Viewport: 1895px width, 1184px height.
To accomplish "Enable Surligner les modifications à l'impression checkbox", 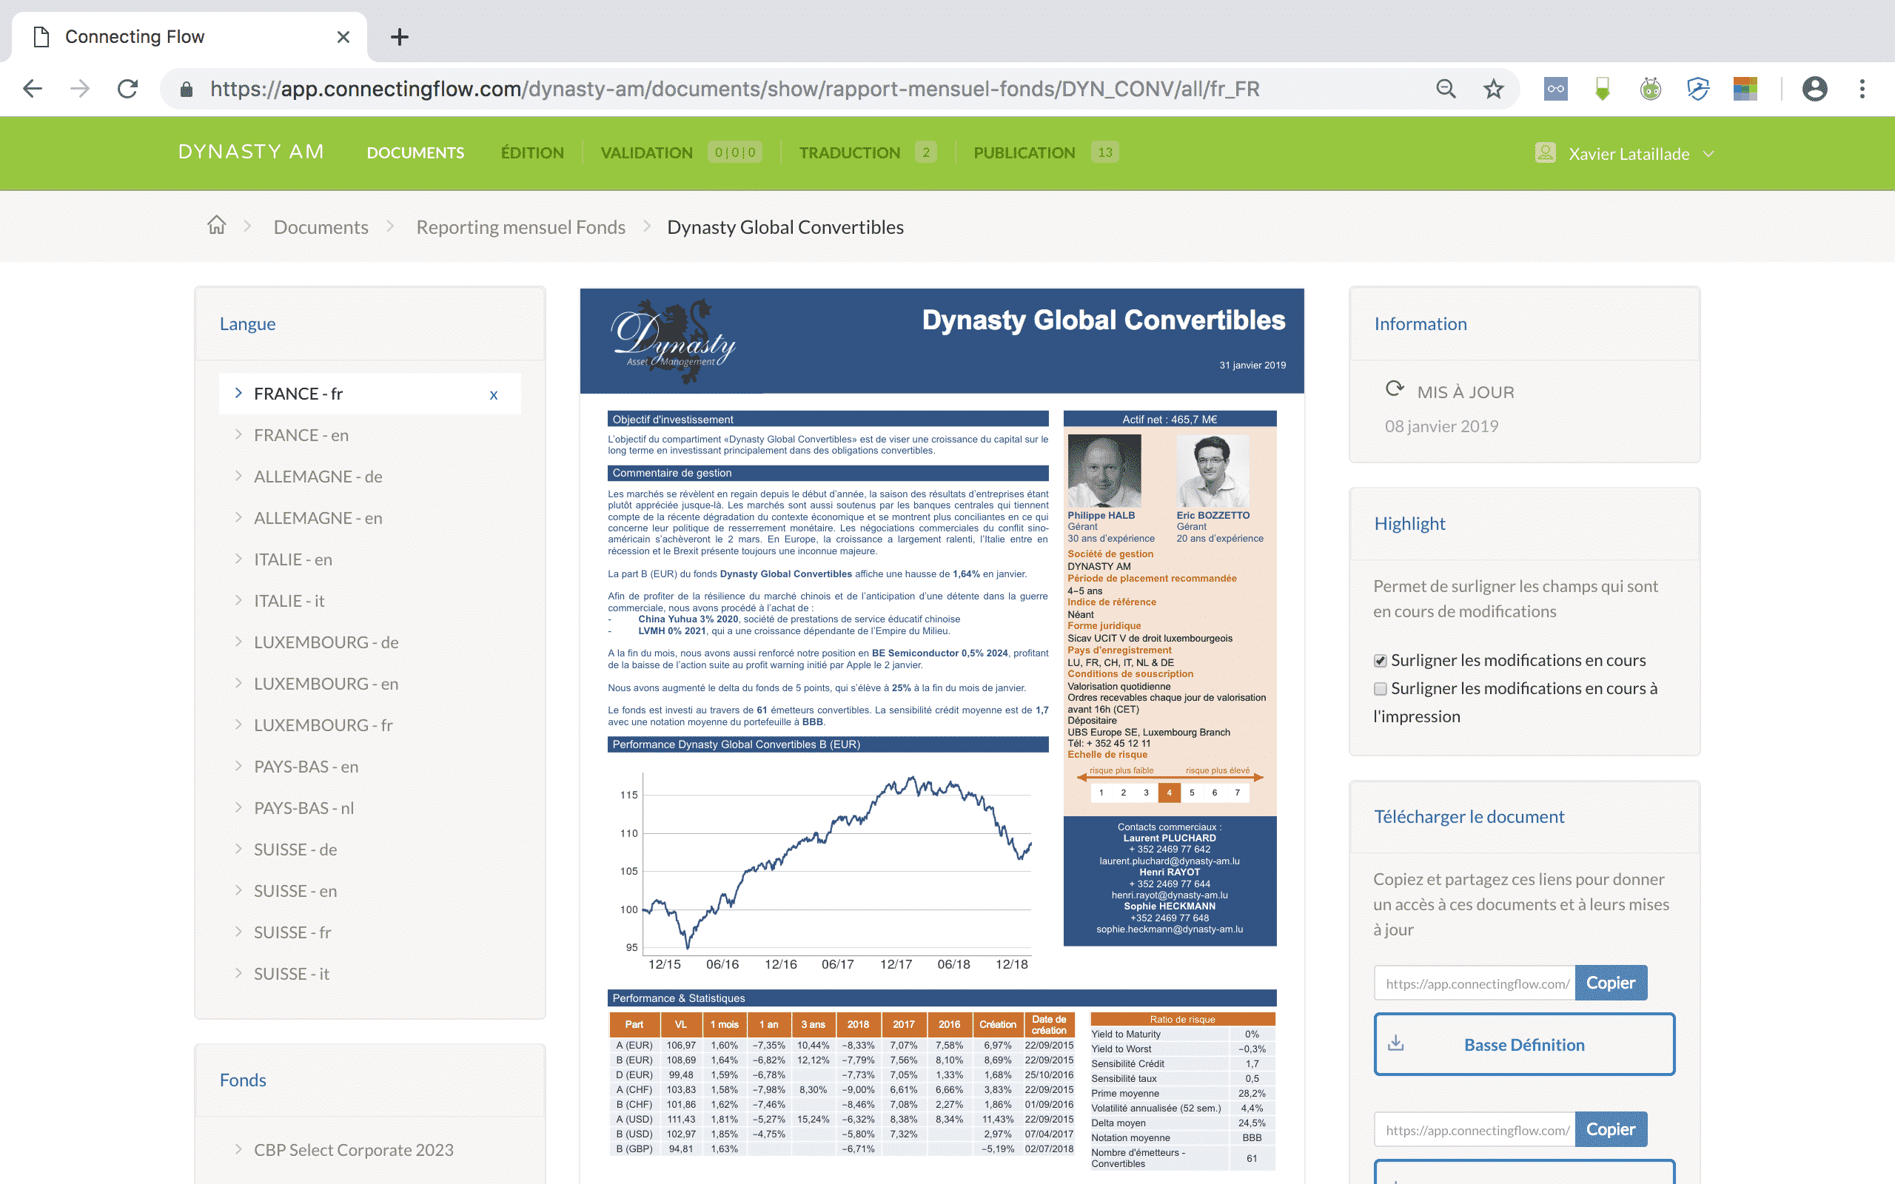I will click(x=1380, y=689).
